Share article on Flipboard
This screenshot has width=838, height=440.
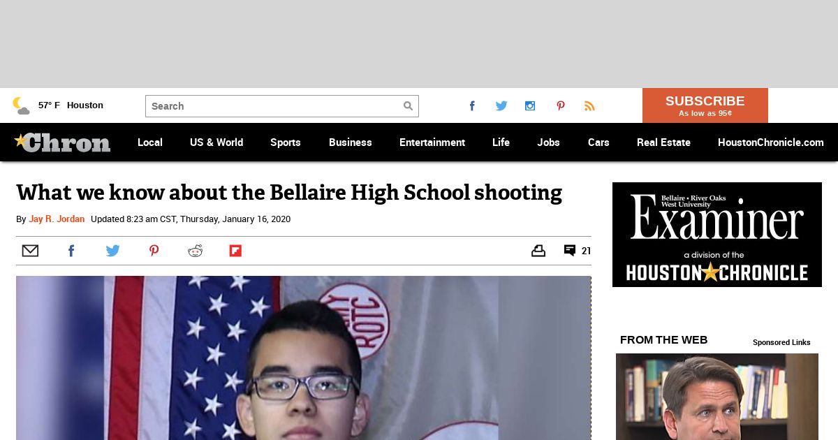click(235, 251)
